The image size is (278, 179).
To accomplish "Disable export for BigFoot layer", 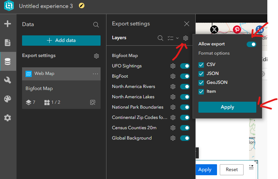I will coord(185,76).
